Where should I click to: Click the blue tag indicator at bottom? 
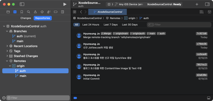click(75, 98)
